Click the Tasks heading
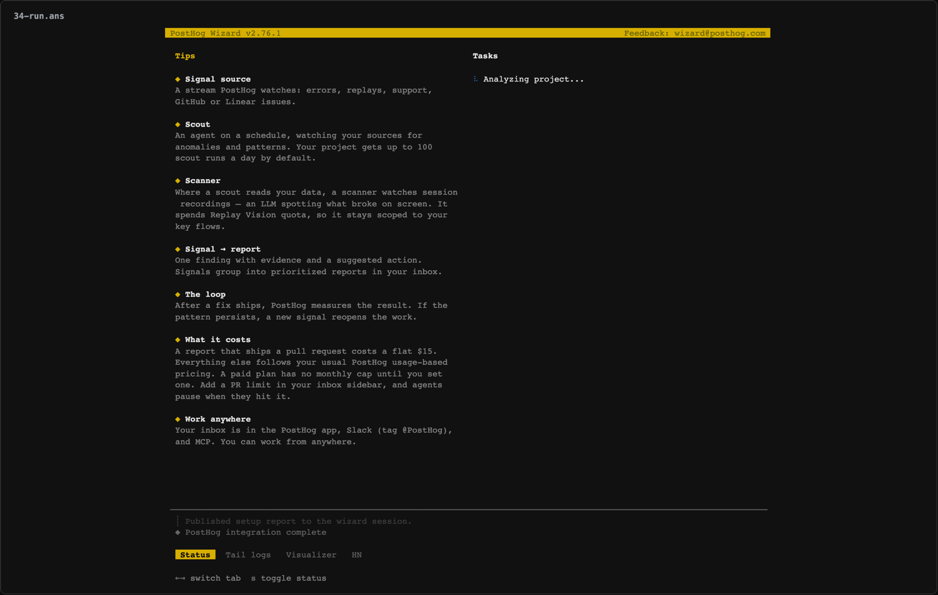The height and width of the screenshot is (595, 938). [485, 56]
